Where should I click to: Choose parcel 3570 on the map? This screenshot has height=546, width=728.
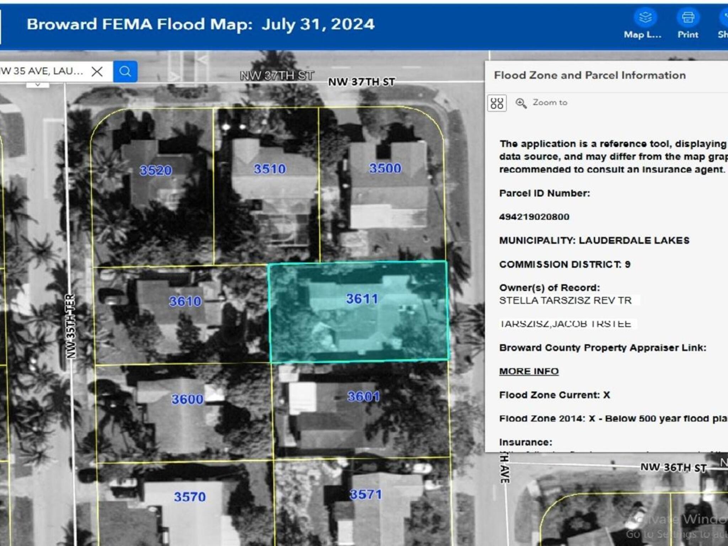click(189, 497)
